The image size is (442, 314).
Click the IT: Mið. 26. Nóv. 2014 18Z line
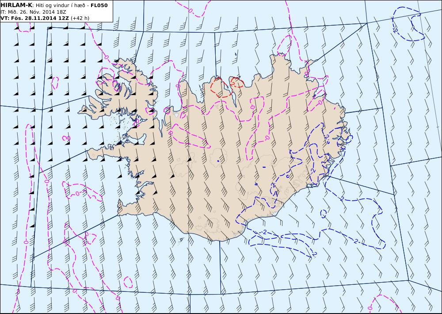pos(33,12)
